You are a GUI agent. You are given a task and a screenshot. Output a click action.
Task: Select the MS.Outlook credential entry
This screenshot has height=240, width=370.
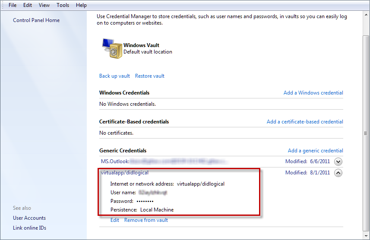[115, 161]
